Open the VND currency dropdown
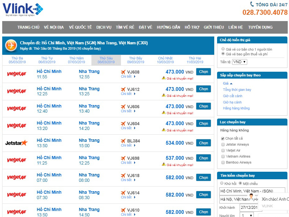This screenshot has width=289, height=217. pyautogui.click(x=240, y=62)
